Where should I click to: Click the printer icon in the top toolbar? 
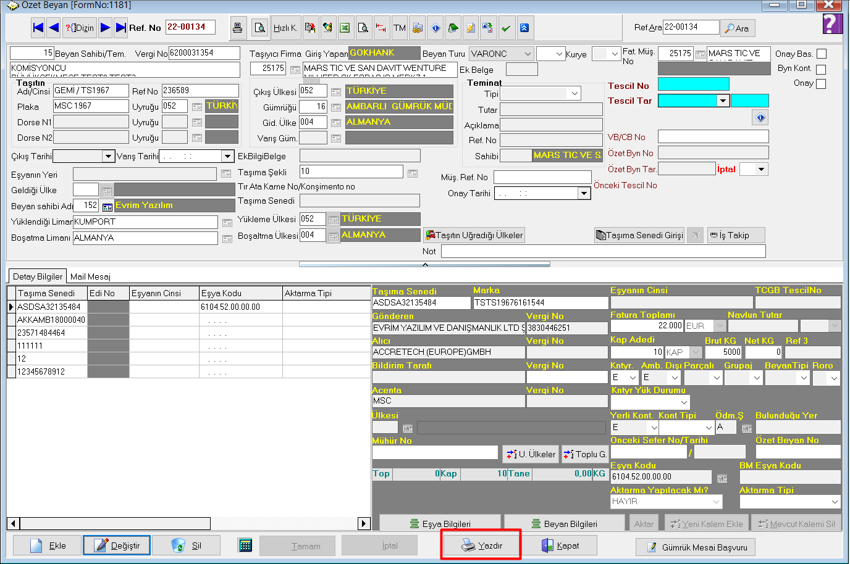238,28
